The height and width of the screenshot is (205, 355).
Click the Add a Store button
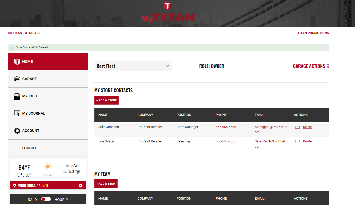pyautogui.click(x=106, y=100)
